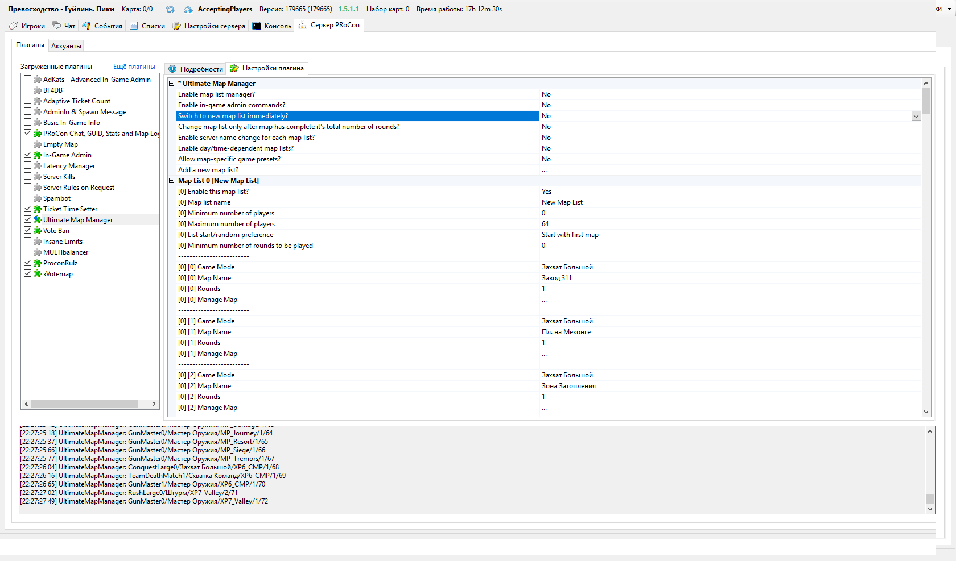This screenshot has width=956, height=561.
Task: Switch to the Аккаунты tab
Action: tap(66, 46)
